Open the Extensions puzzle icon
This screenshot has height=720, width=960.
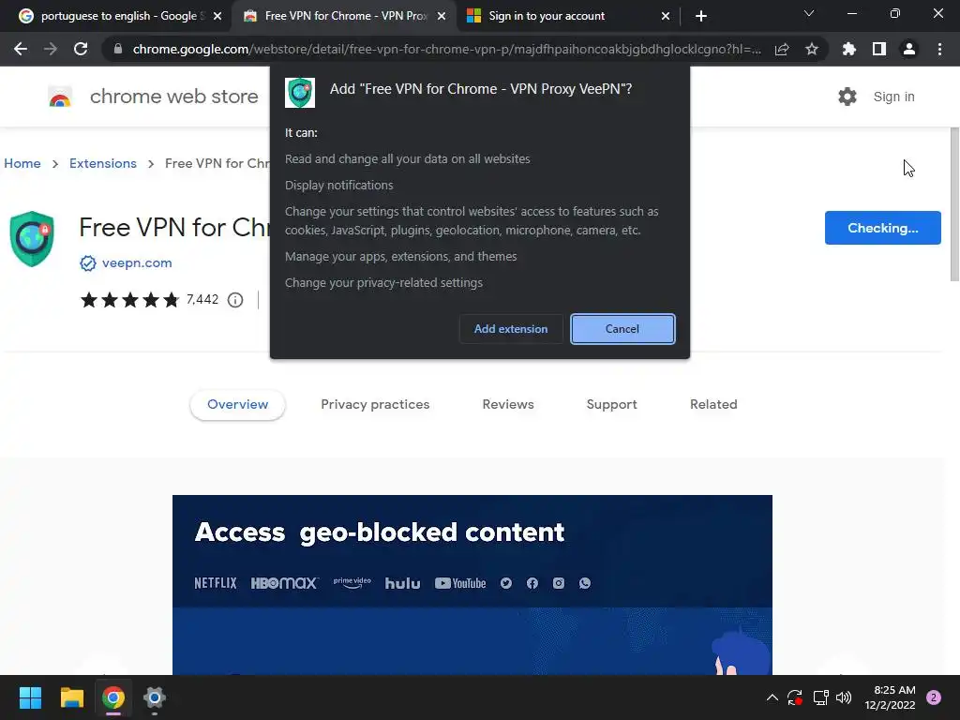[849, 49]
